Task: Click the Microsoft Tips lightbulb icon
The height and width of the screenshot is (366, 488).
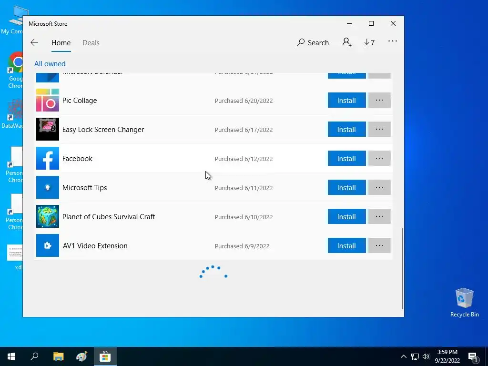Action: 48,187
